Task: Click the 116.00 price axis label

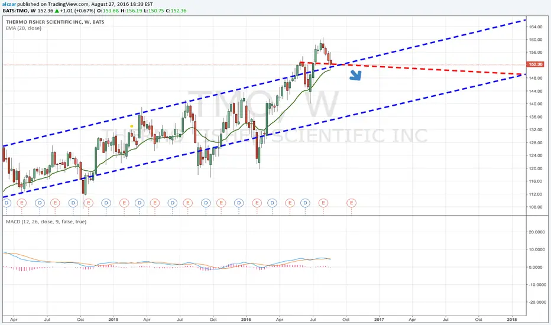Action: tap(536, 181)
